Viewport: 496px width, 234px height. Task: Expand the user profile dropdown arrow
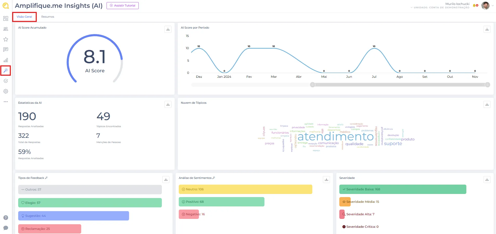(x=493, y=5)
